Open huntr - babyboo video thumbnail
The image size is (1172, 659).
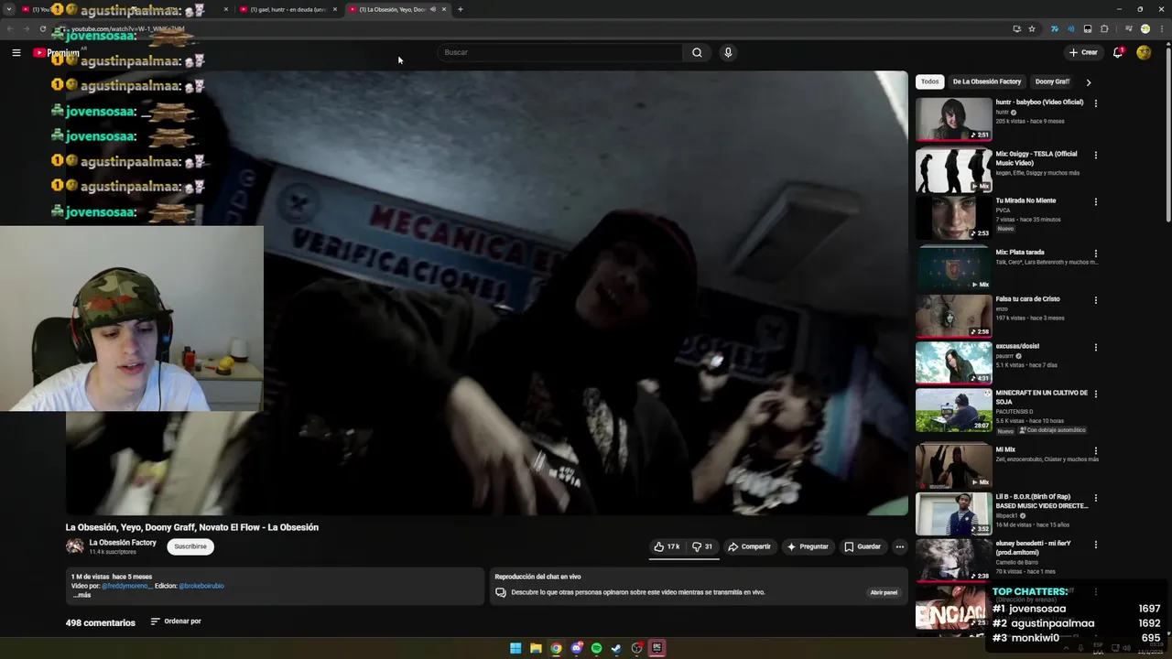[x=953, y=119]
